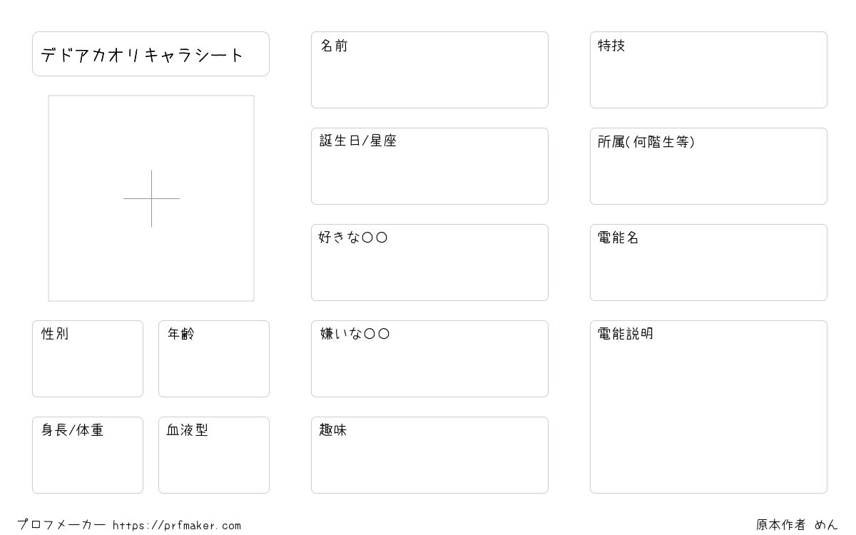Focus the 嫌いな〇〇 box

(x=429, y=359)
